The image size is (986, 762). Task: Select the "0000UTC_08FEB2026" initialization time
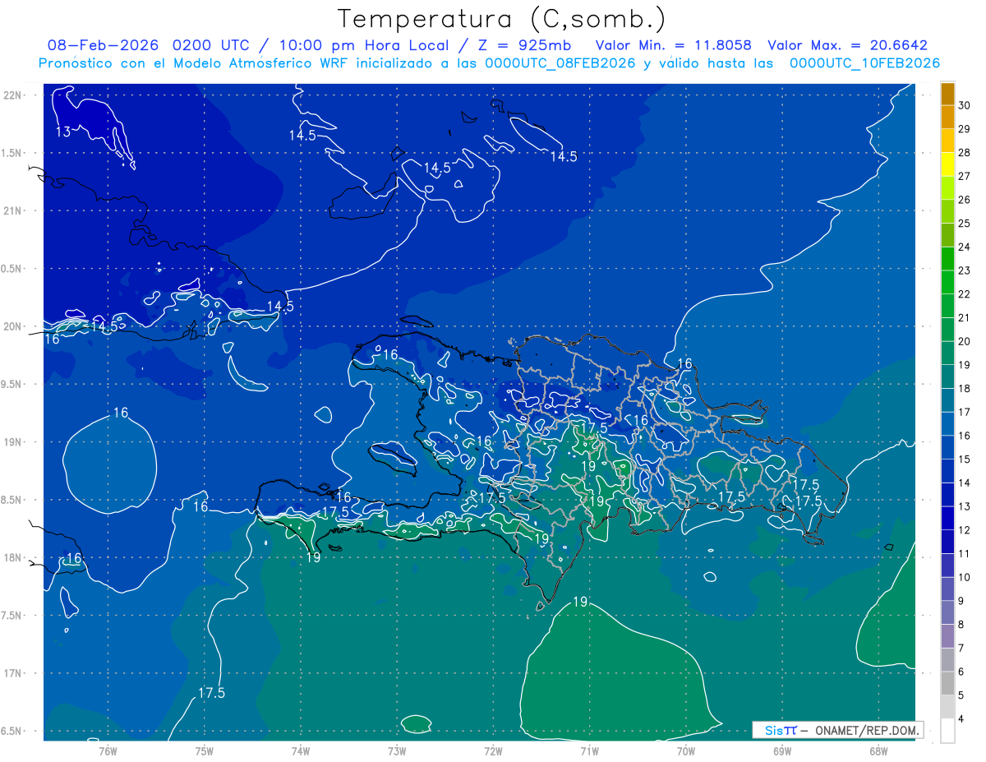(560, 63)
